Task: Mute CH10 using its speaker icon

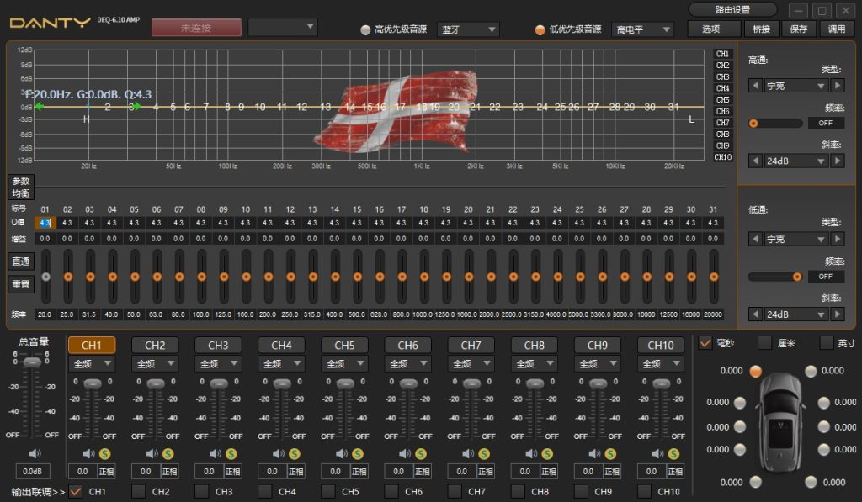Action: (x=657, y=454)
